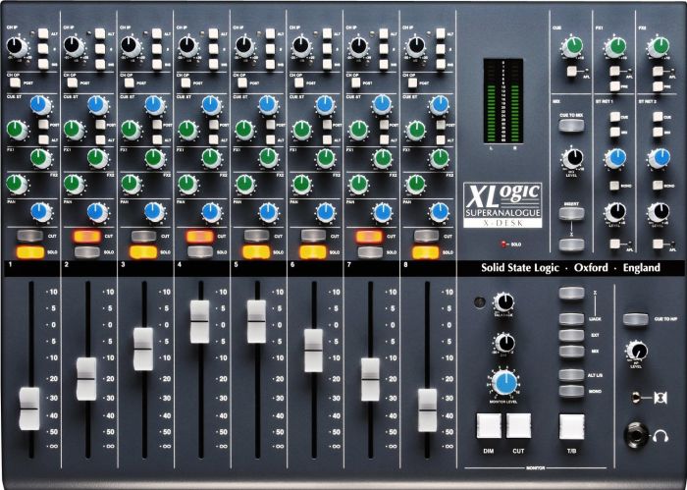
Task: Click the MIX LEVEL black knob
Action: (572, 159)
